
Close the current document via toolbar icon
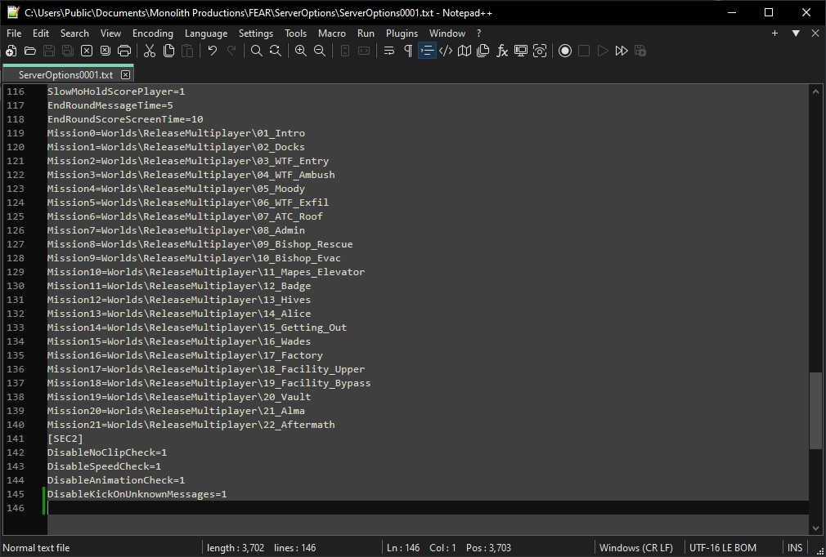(x=87, y=51)
